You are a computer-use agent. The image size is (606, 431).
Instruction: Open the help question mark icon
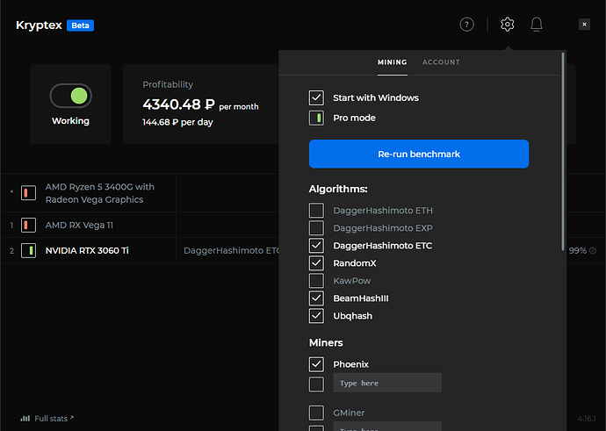466,25
